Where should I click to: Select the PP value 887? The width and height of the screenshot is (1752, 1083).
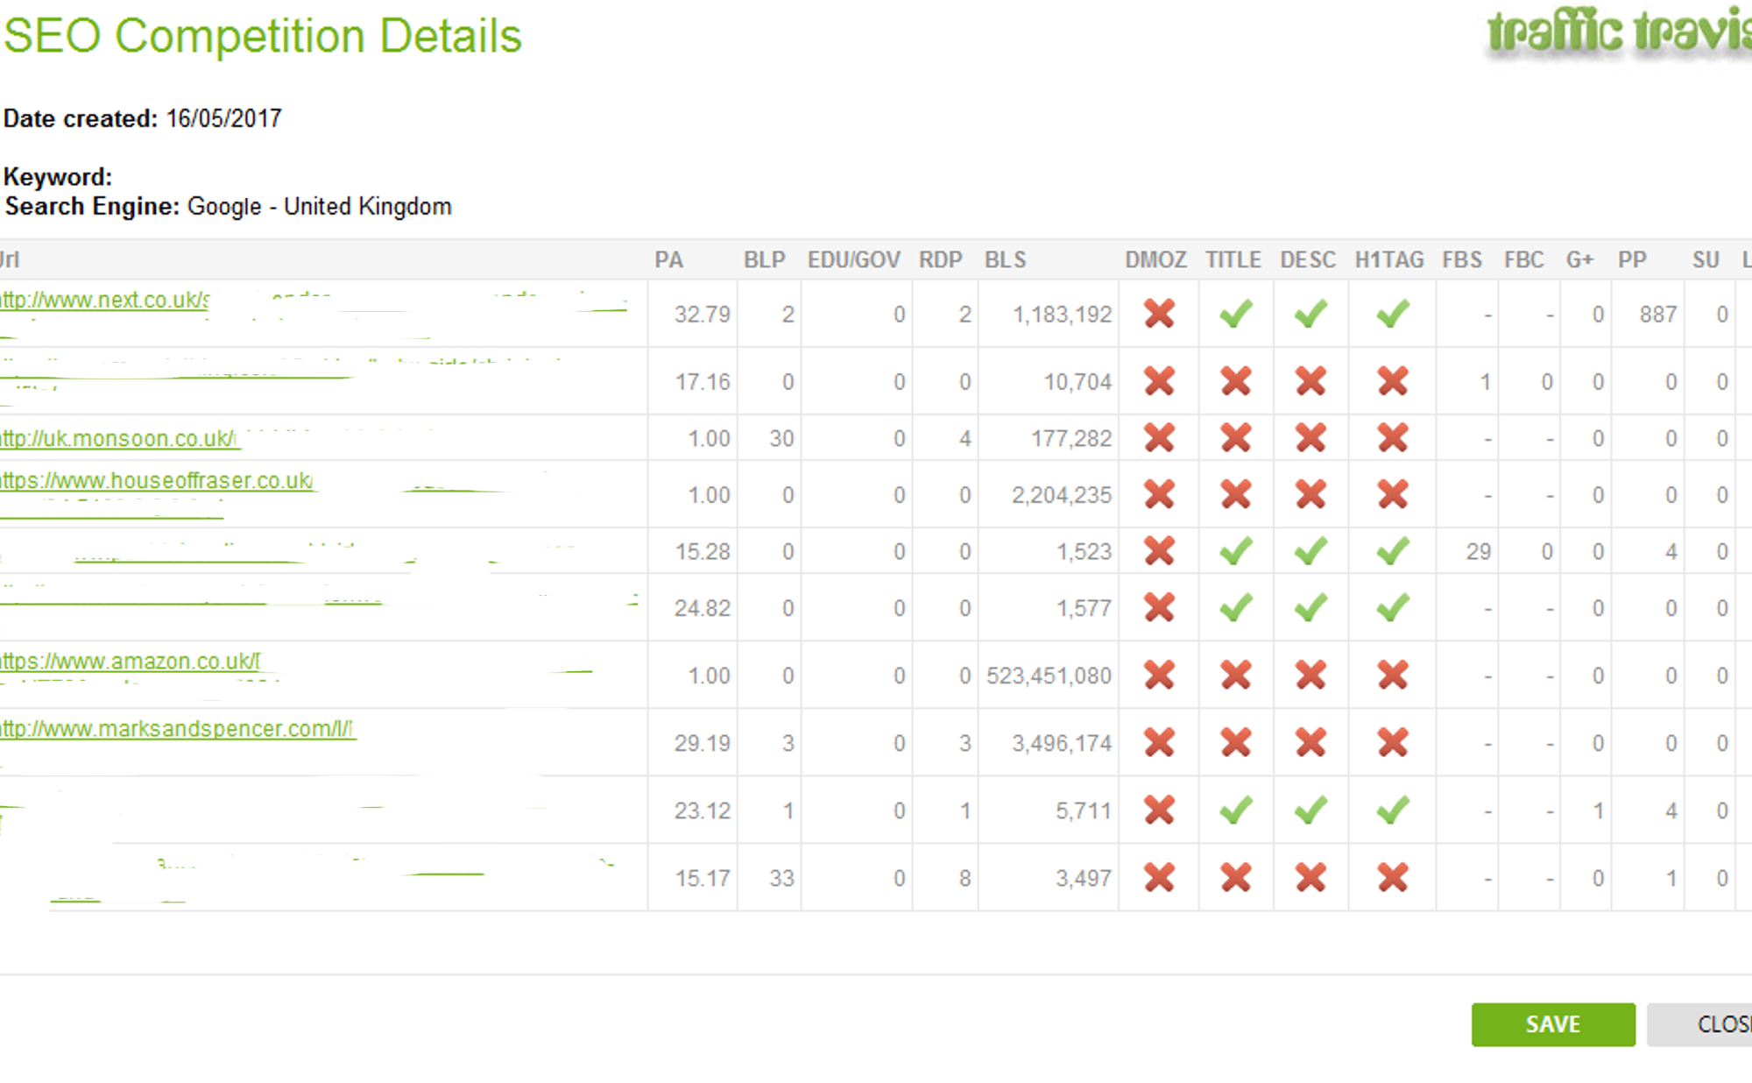(1658, 315)
